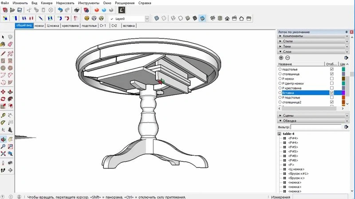Collapse the table-4 tree node
This screenshot has width=355, height=199.
[279, 134]
